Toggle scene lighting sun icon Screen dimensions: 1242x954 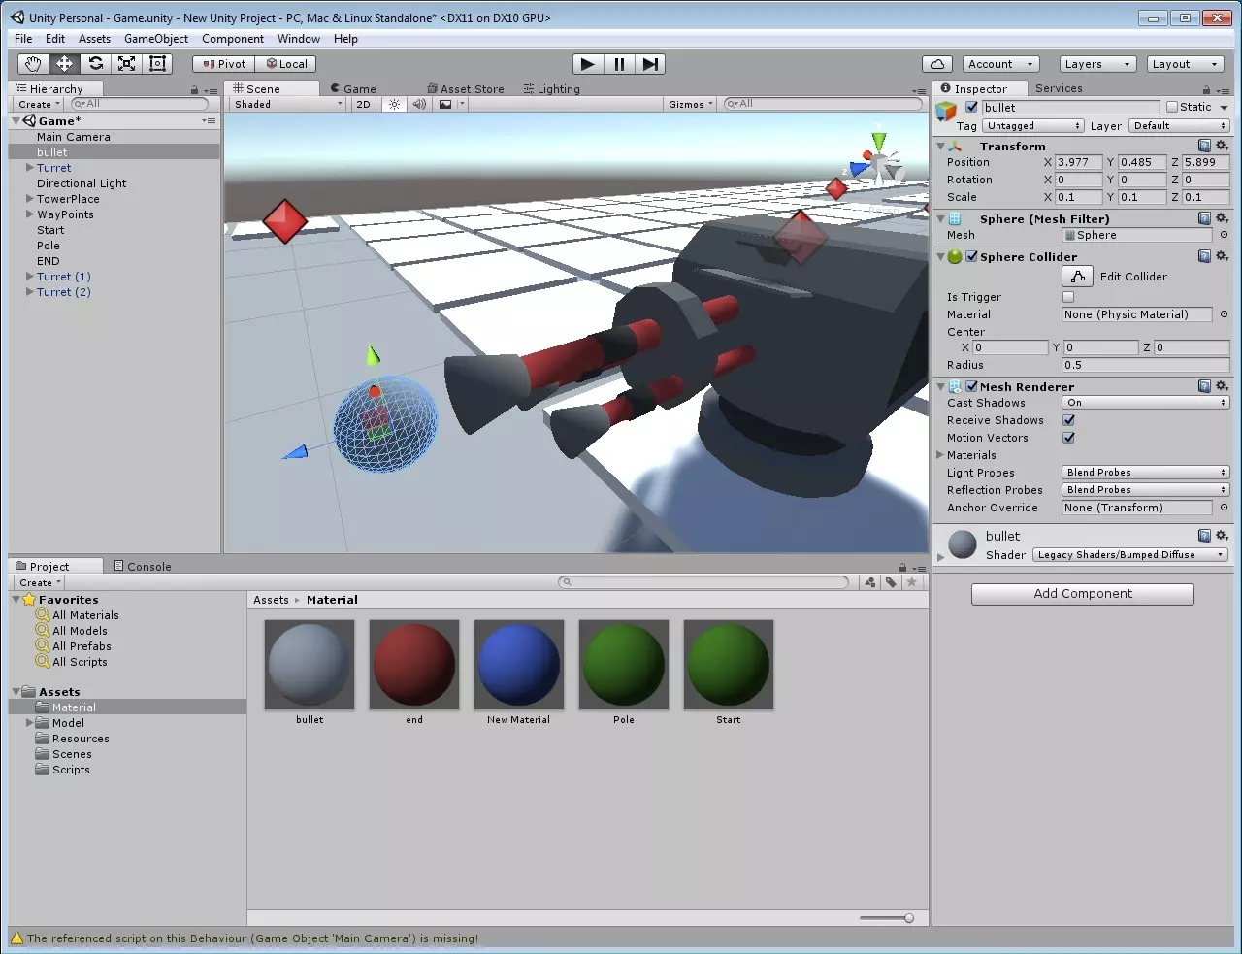[394, 104]
